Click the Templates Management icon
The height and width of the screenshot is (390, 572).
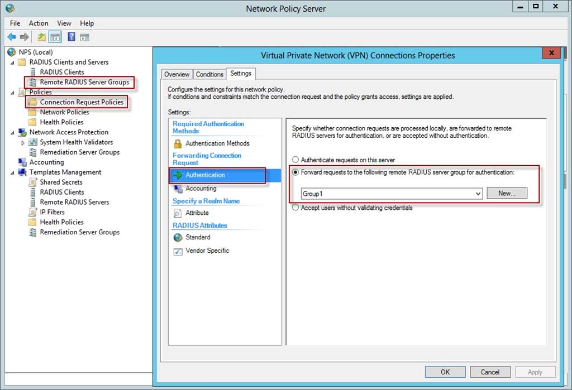click(22, 172)
